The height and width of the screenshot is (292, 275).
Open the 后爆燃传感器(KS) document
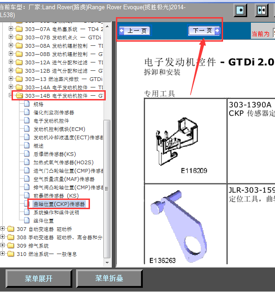point(55,154)
